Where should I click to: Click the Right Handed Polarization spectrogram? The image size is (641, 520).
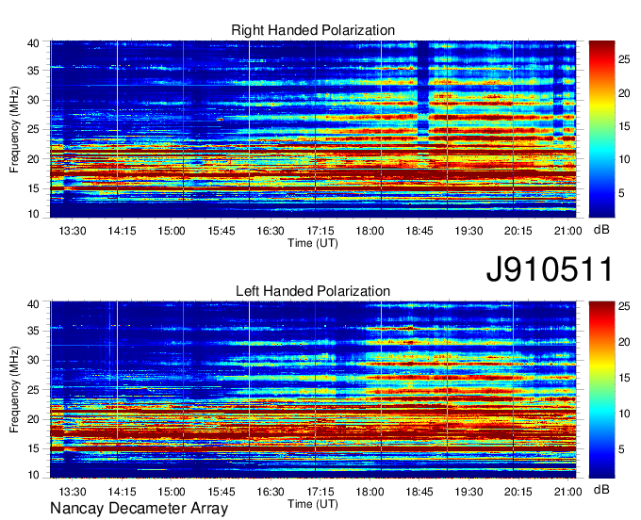click(313, 129)
